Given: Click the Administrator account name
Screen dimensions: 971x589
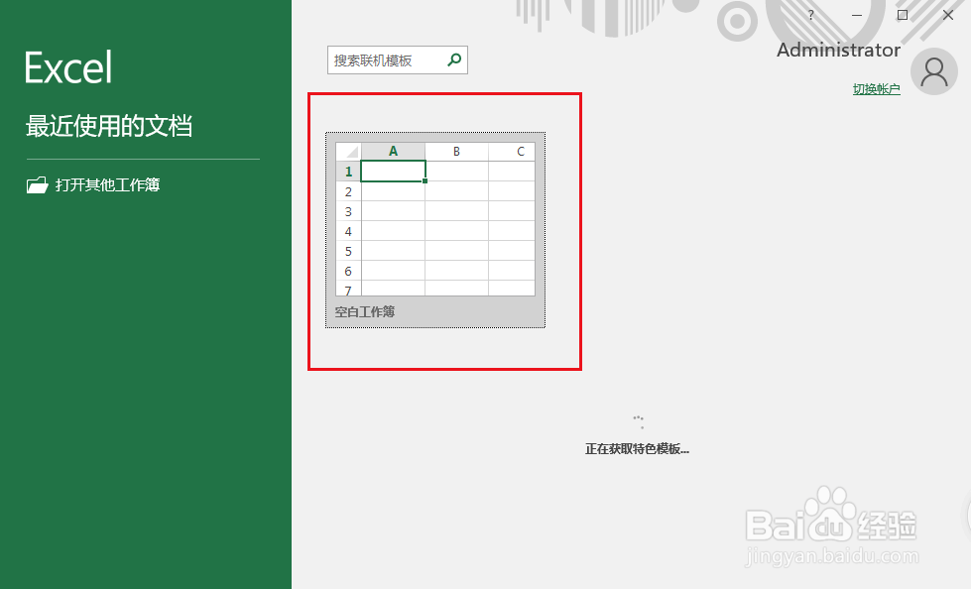Looking at the screenshot, I should pyautogui.click(x=838, y=51).
